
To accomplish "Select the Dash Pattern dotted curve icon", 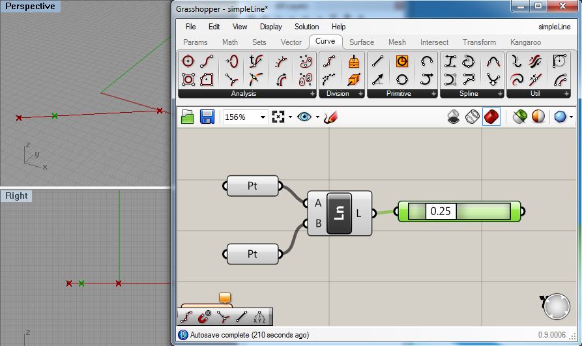I will (329, 79).
